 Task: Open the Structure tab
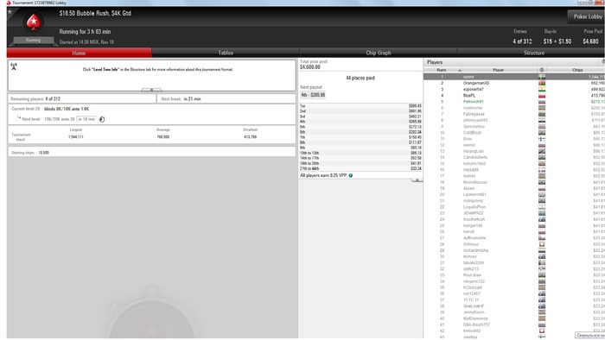point(533,53)
